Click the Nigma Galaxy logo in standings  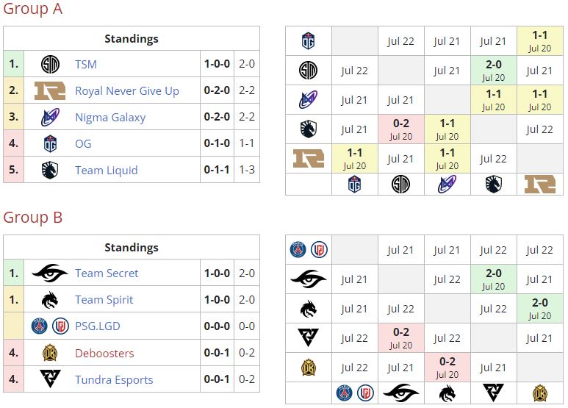tap(50, 118)
